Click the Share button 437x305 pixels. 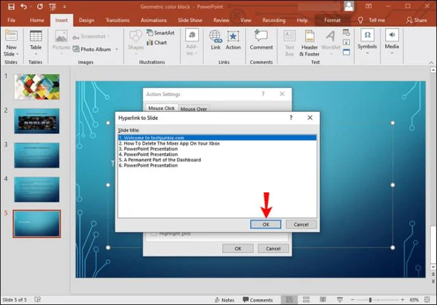(417, 20)
